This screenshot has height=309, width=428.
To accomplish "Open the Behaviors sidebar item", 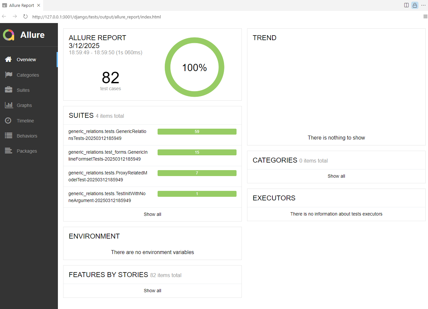I will (x=29, y=136).
